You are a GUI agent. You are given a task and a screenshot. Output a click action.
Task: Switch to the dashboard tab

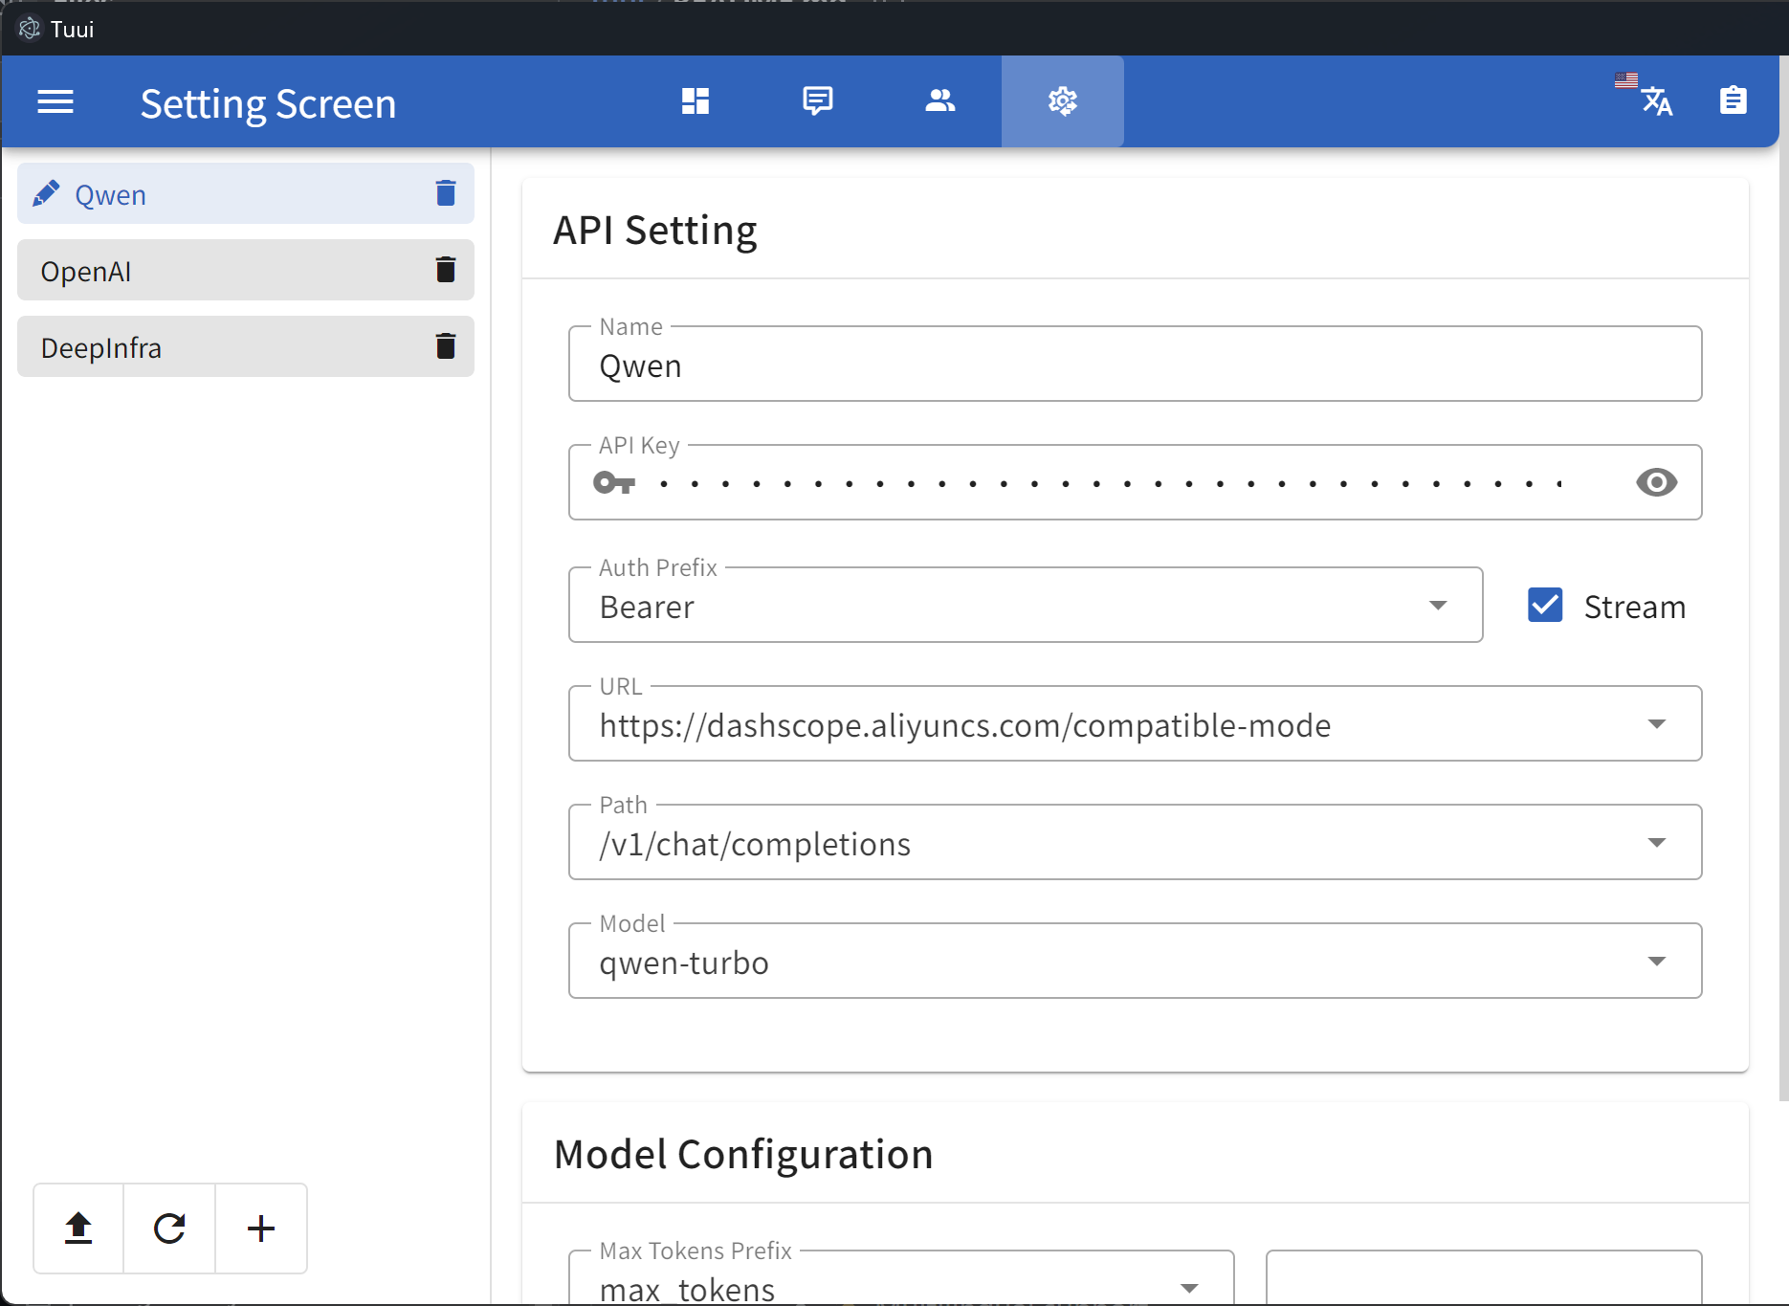pyautogui.click(x=696, y=100)
